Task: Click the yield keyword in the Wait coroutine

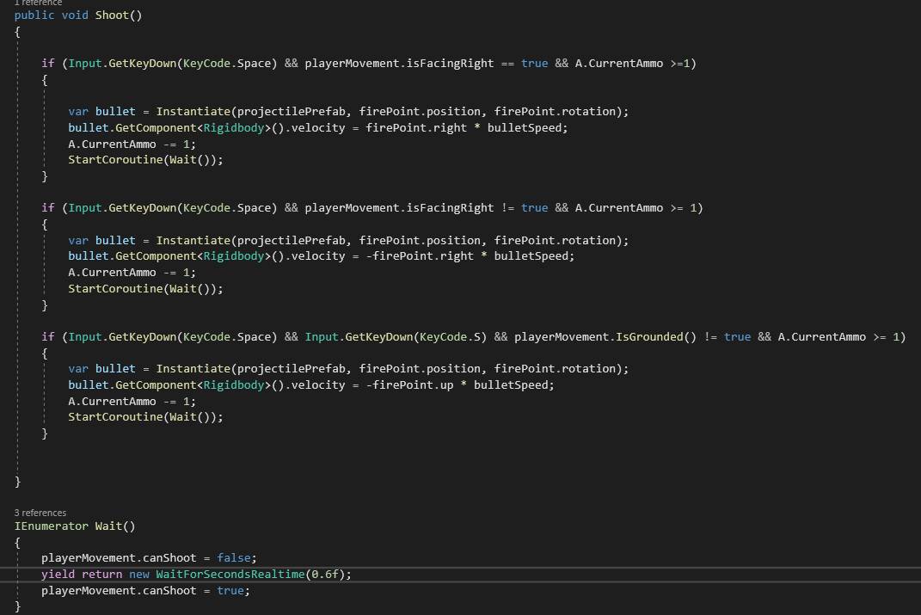Action: (58, 574)
